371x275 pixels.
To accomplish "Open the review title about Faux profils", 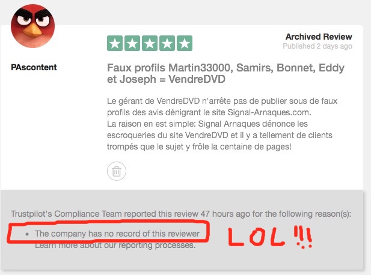I will (x=225, y=73).
